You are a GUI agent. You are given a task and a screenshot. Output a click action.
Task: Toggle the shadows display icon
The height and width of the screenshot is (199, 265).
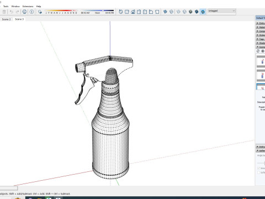[40, 12]
